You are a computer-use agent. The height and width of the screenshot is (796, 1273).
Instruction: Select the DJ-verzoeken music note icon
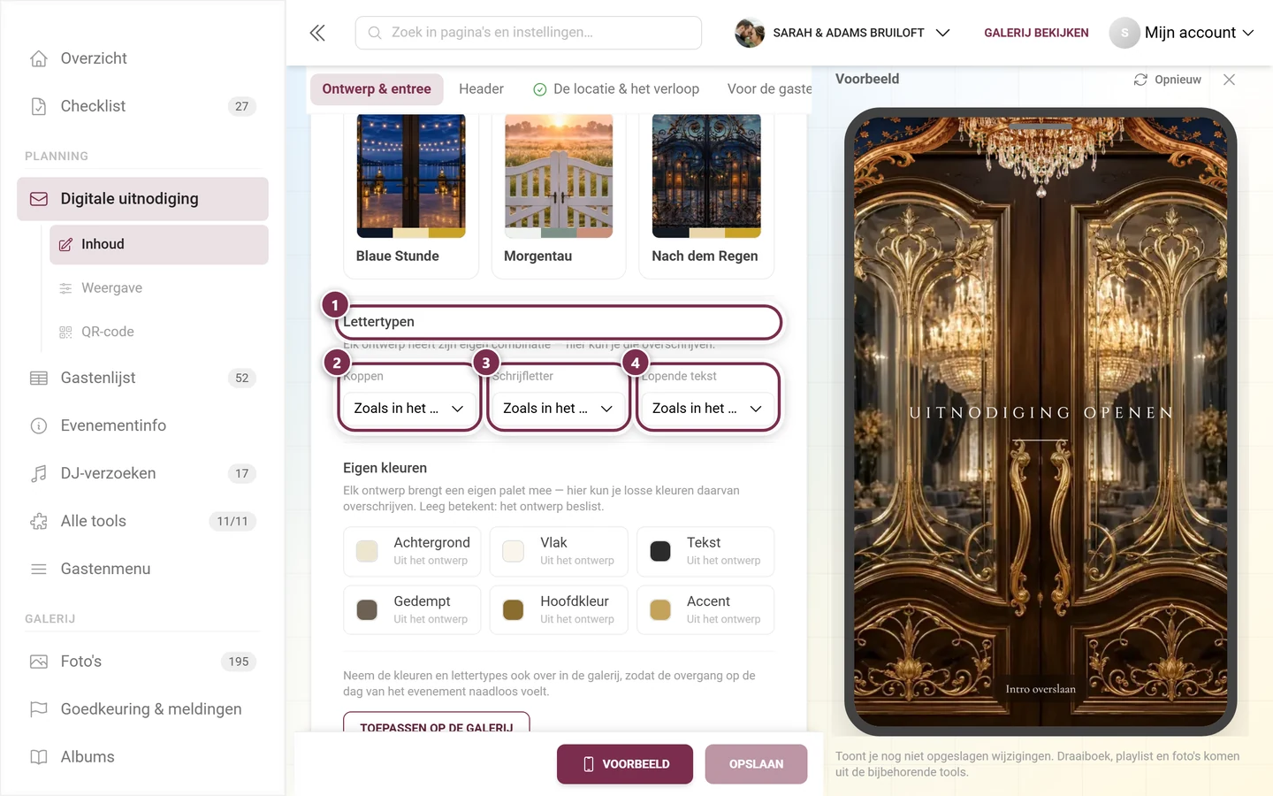coord(39,473)
